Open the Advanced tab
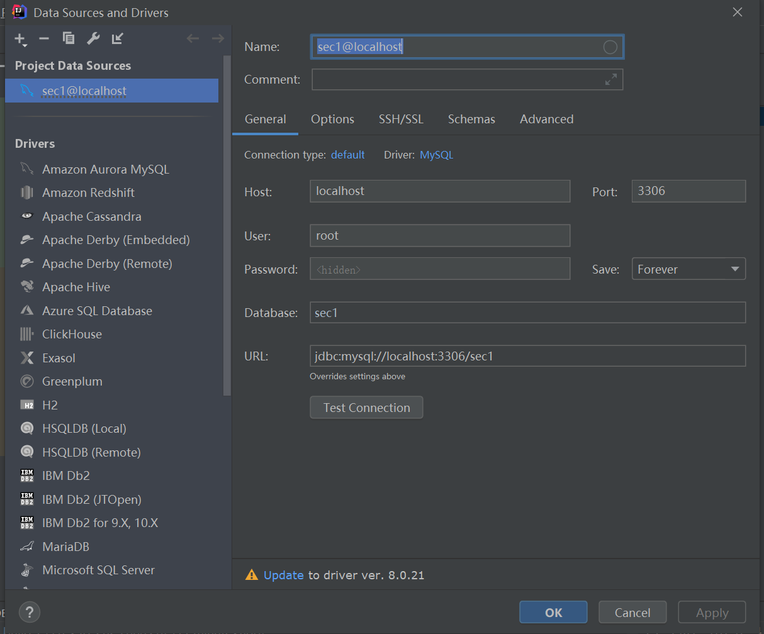764x634 pixels. click(546, 119)
